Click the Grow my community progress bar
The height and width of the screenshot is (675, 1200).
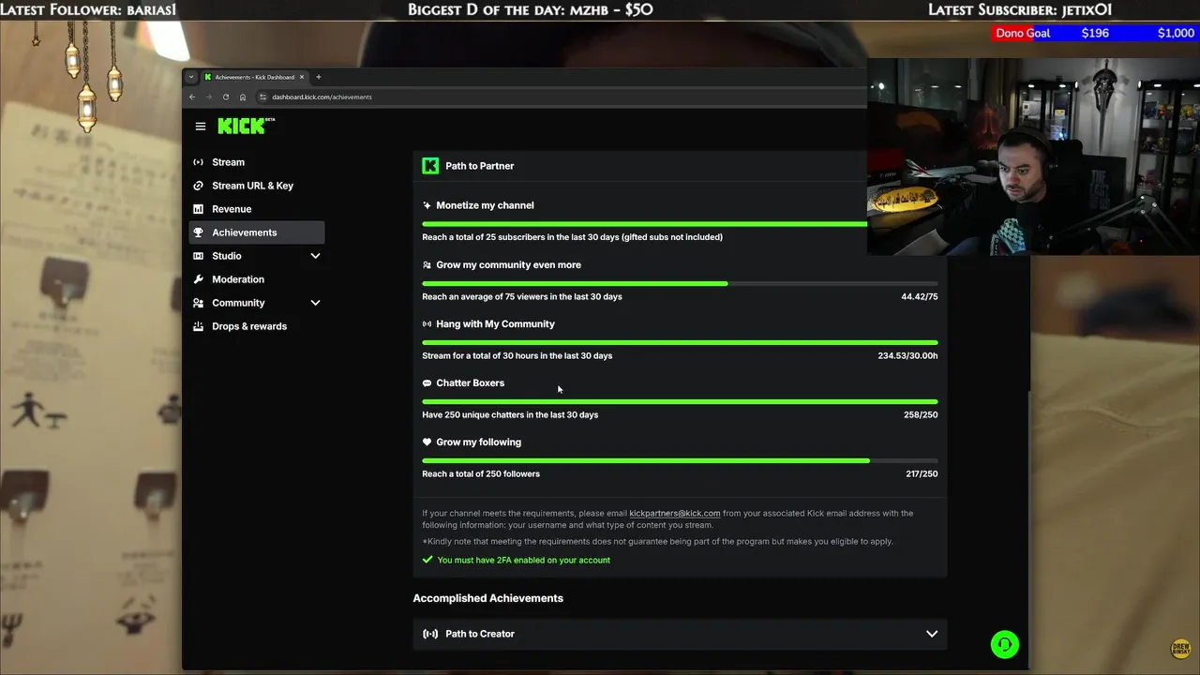pyautogui.click(x=680, y=283)
